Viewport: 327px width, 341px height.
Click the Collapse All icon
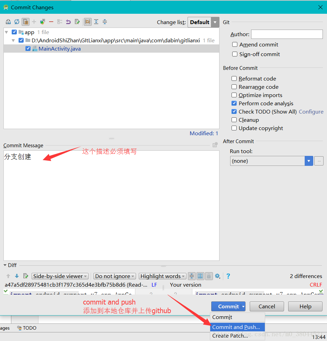coord(105,22)
